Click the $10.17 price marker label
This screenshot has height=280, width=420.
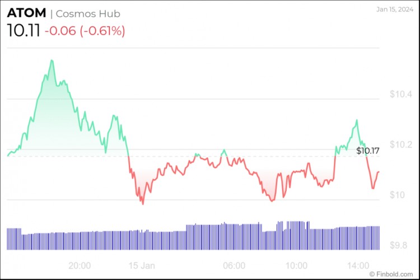368,150
